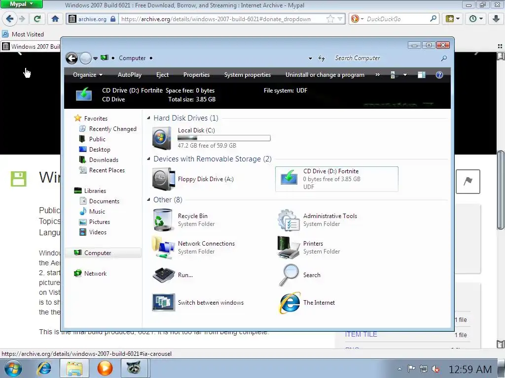Open Downloads in the navigation pane
Image resolution: width=505 pixels, height=378 pixels.
[x=104, y=160]
